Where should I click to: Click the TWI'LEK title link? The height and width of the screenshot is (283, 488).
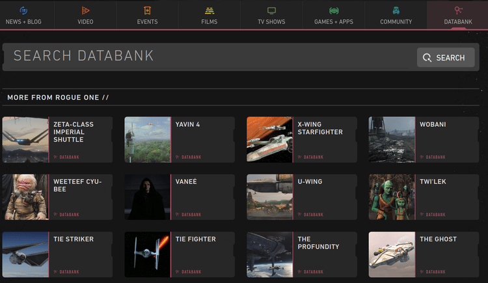pyautogui.click(x=433, y=182)
